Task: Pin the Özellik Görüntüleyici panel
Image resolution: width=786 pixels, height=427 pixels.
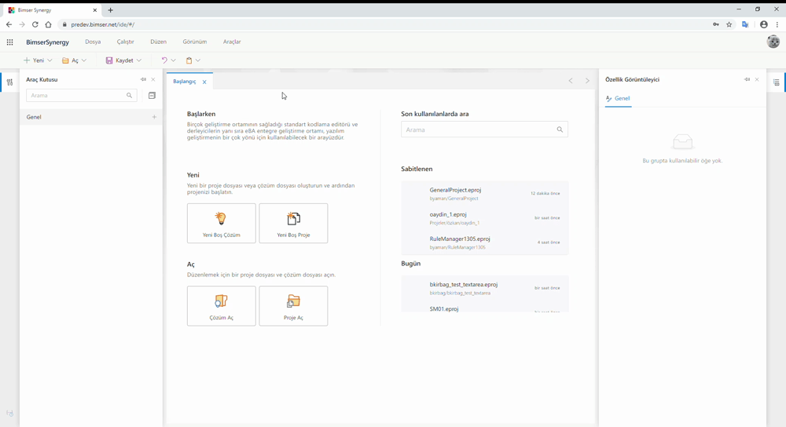Action: click(747, 79)
